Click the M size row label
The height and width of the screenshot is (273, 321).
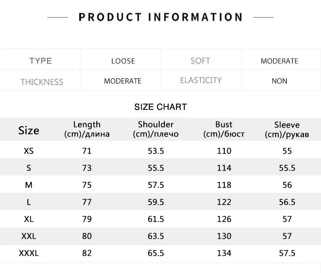pos(29,185)
